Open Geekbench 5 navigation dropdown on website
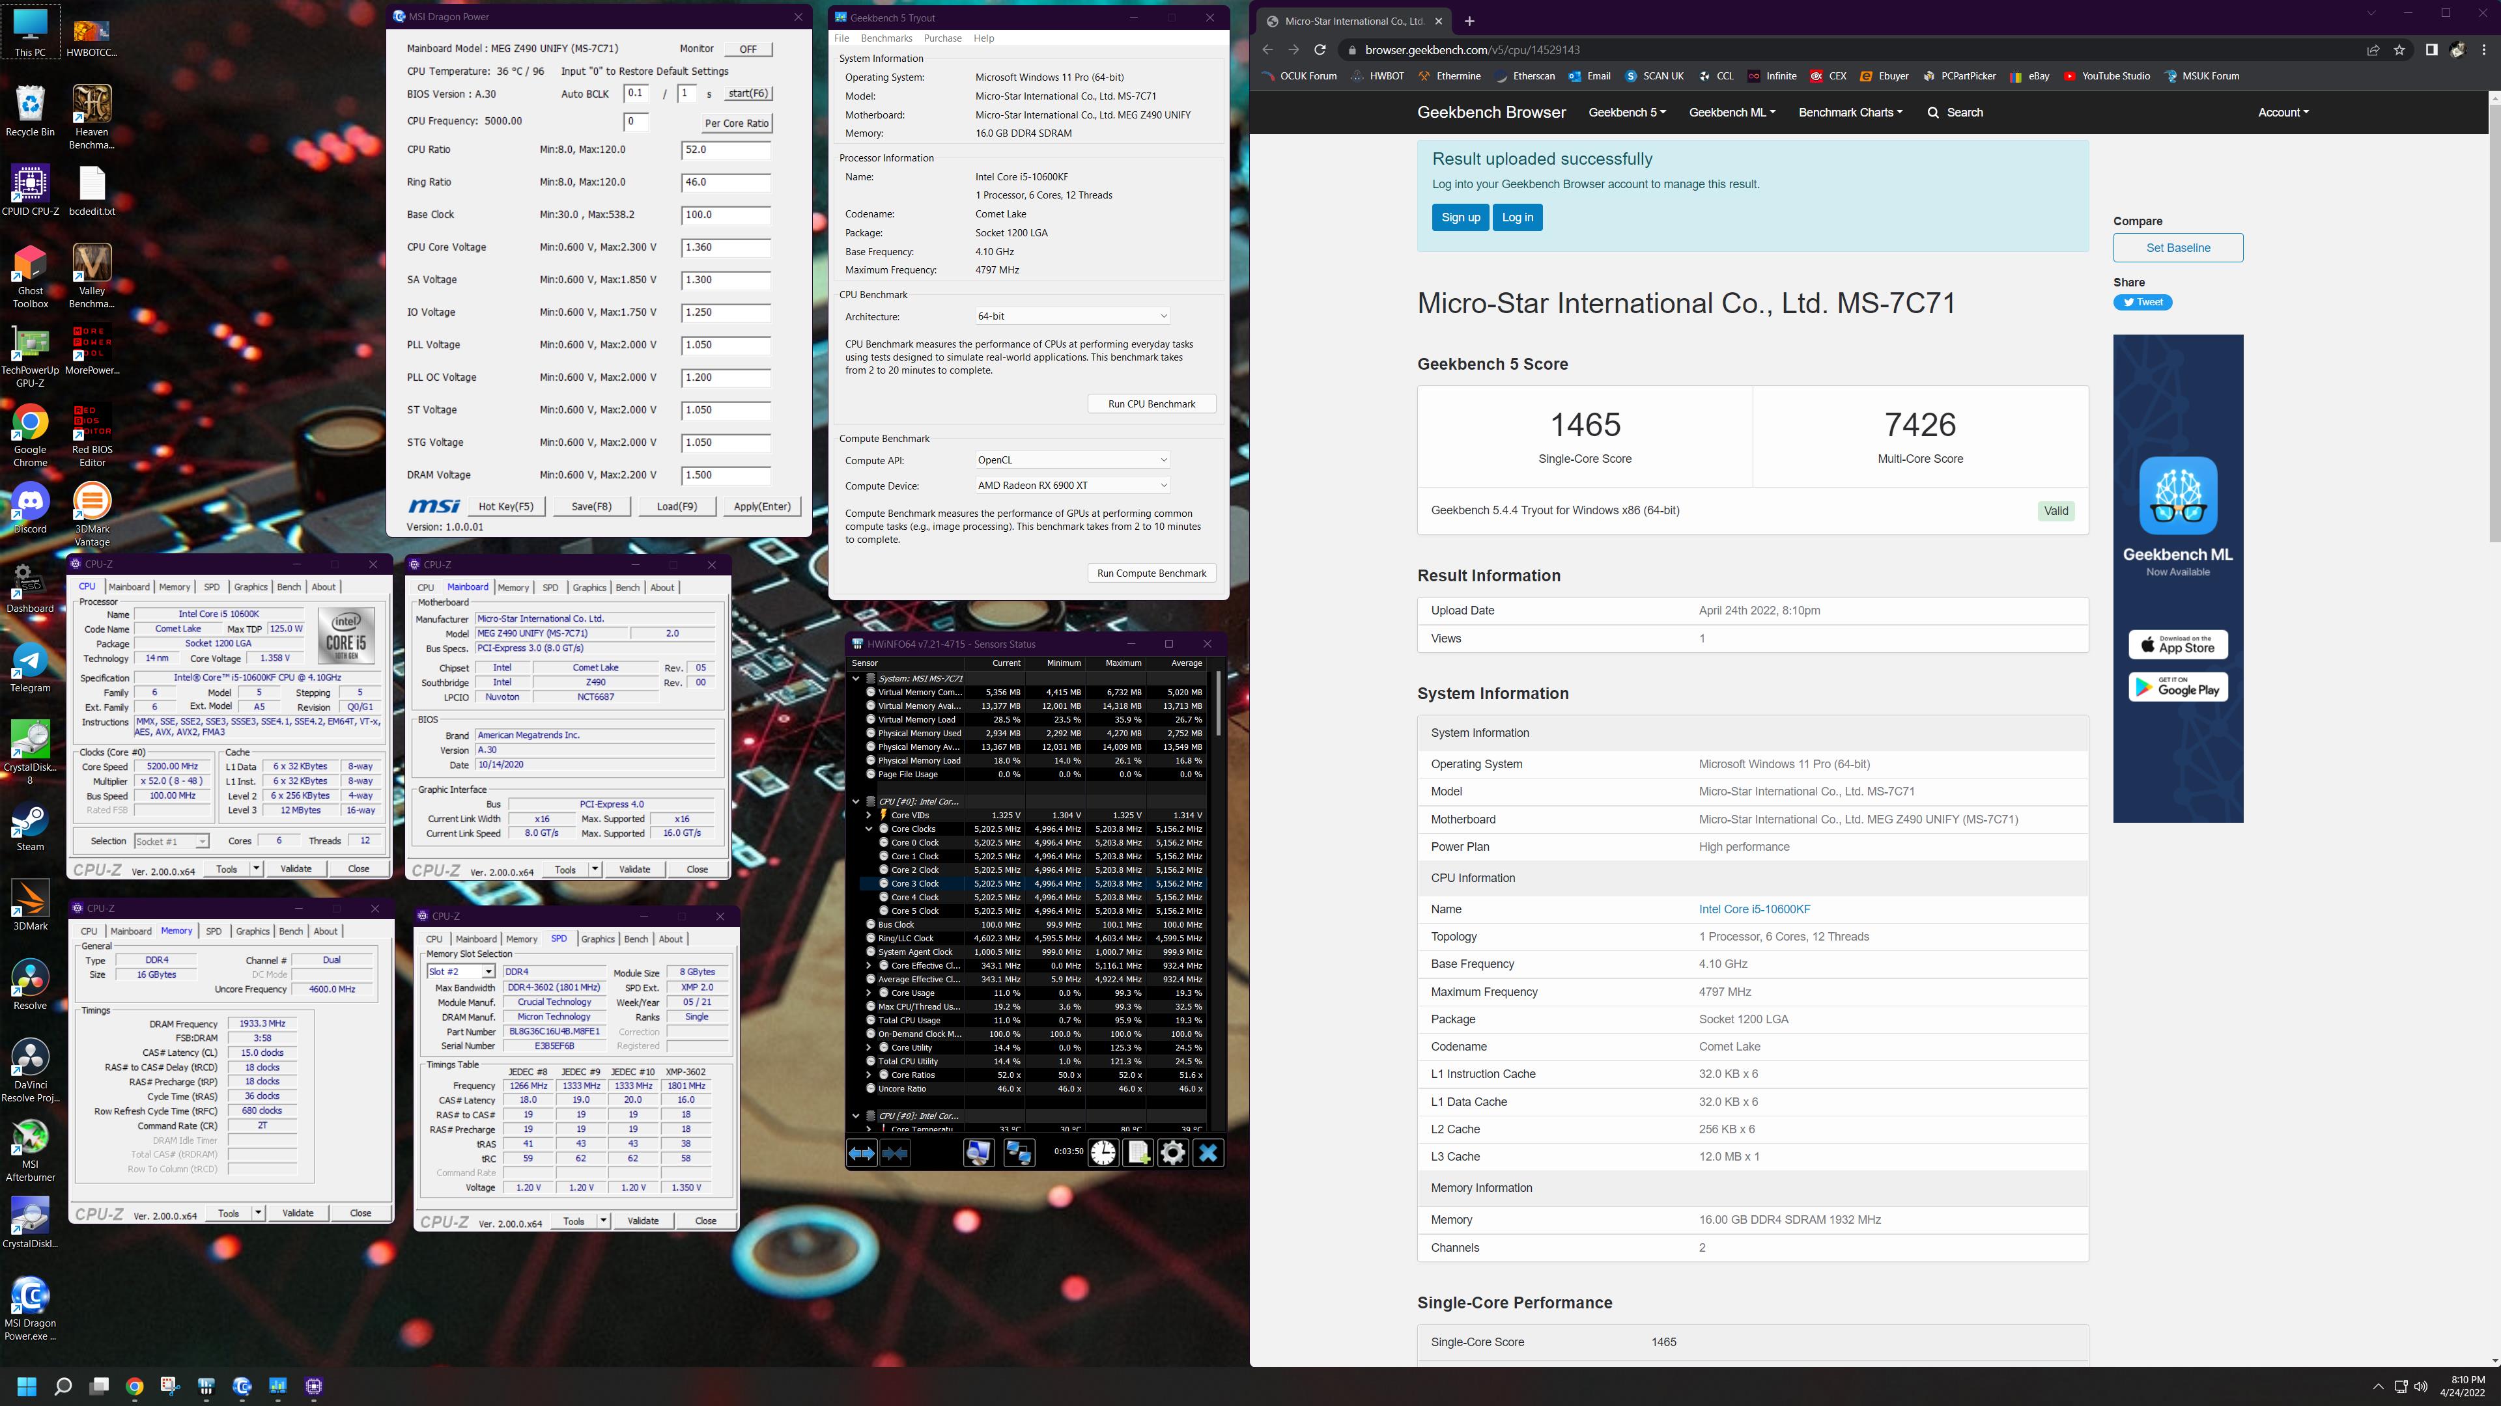 pos(1626,113)
